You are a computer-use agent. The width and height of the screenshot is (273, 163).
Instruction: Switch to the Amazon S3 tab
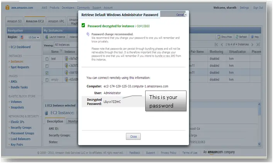point(14,21)
